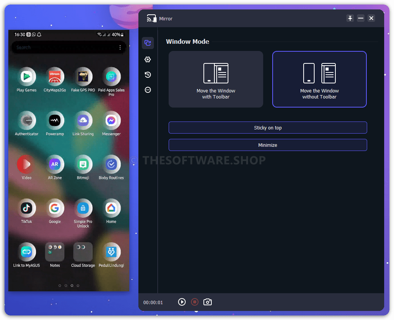
Task: Stop recording with the red button
Action: 195,302
